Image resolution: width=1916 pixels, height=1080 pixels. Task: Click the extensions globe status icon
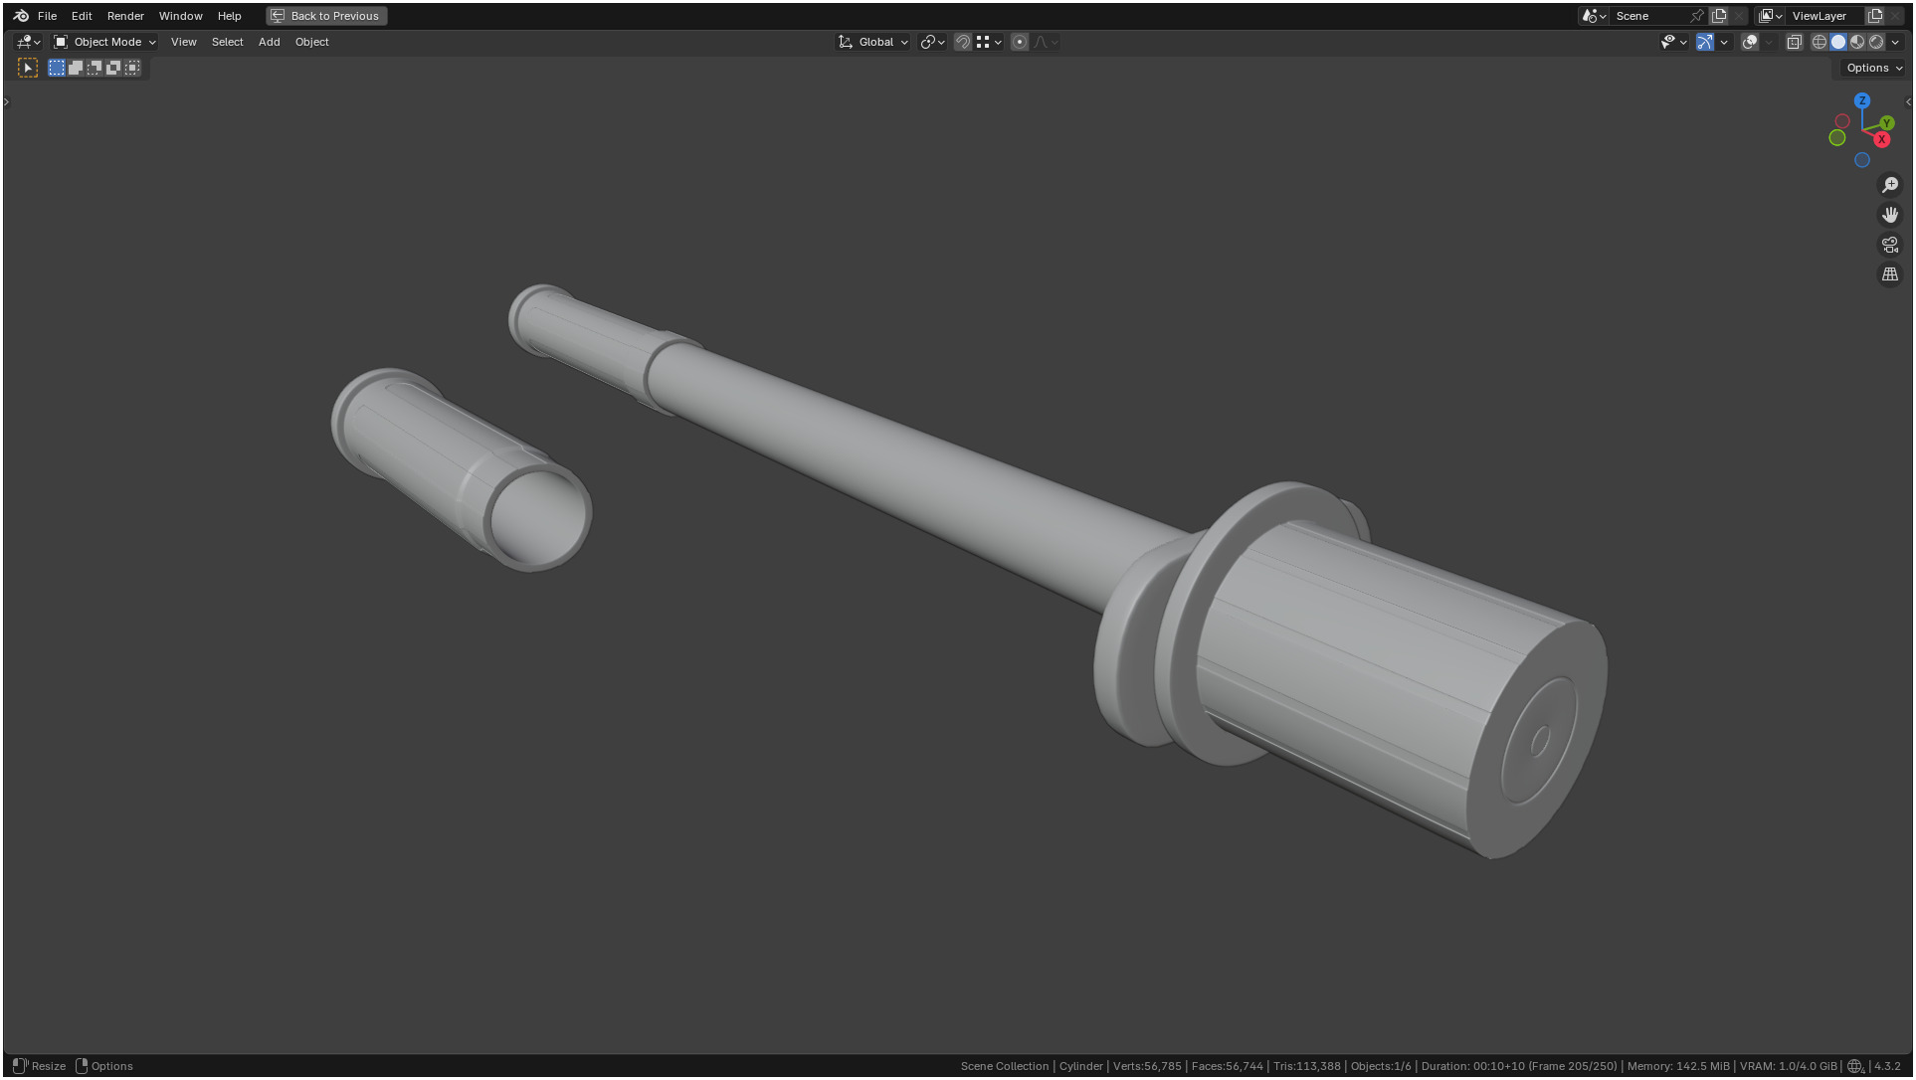tap(1855, 1066)
